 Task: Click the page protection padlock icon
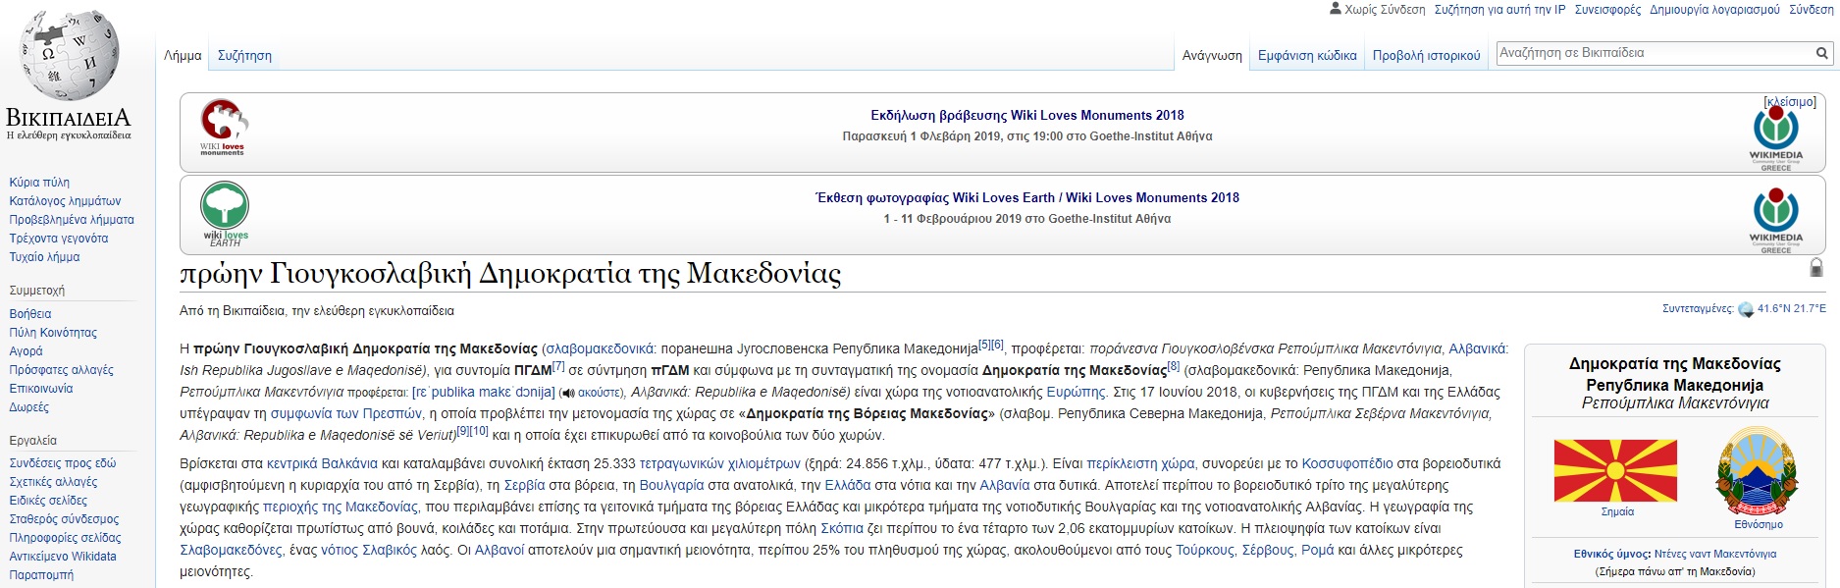tap(1815, 267)
